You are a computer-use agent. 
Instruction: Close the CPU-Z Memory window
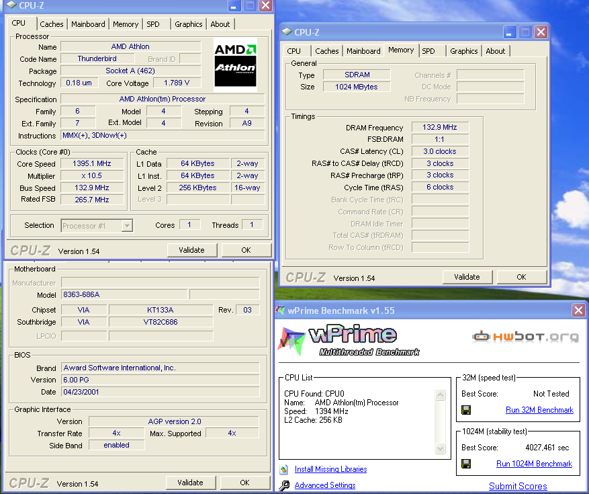[541, 32]
